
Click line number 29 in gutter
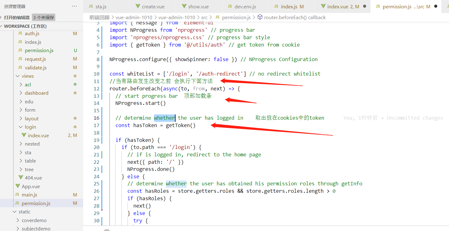(96, 213)
